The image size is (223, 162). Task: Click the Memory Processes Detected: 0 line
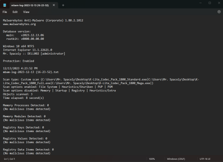[x=26, y=105]
